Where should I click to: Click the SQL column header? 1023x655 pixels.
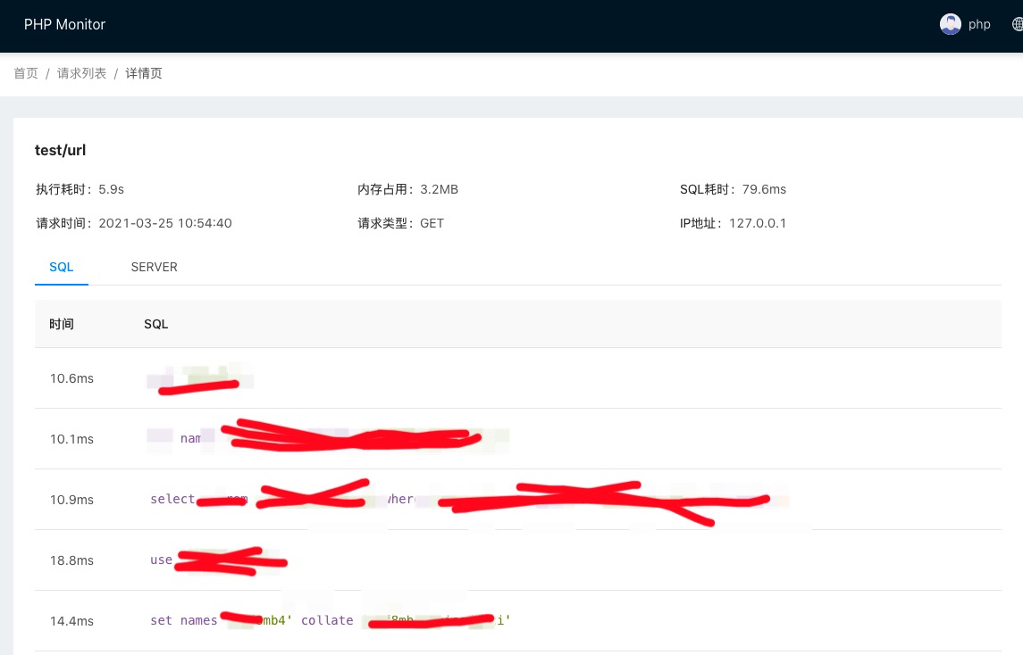pyautogui.click(x=155, y=324)
